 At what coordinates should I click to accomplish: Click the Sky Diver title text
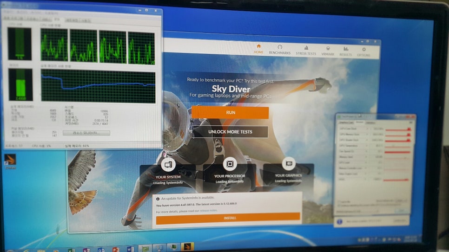(231, 89)
